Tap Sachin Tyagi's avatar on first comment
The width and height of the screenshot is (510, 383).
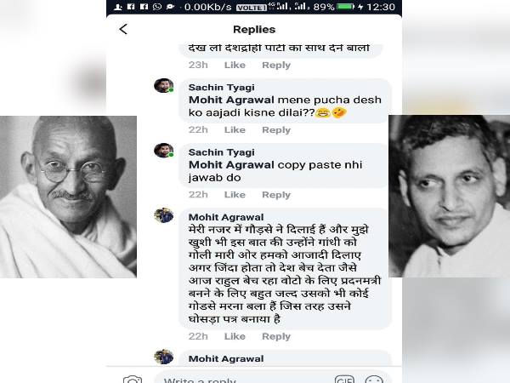(163, 86)
